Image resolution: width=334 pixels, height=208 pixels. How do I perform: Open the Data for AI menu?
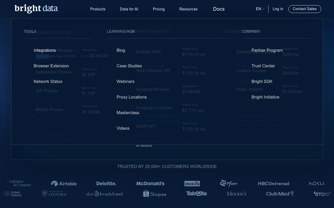pos(129,9)
